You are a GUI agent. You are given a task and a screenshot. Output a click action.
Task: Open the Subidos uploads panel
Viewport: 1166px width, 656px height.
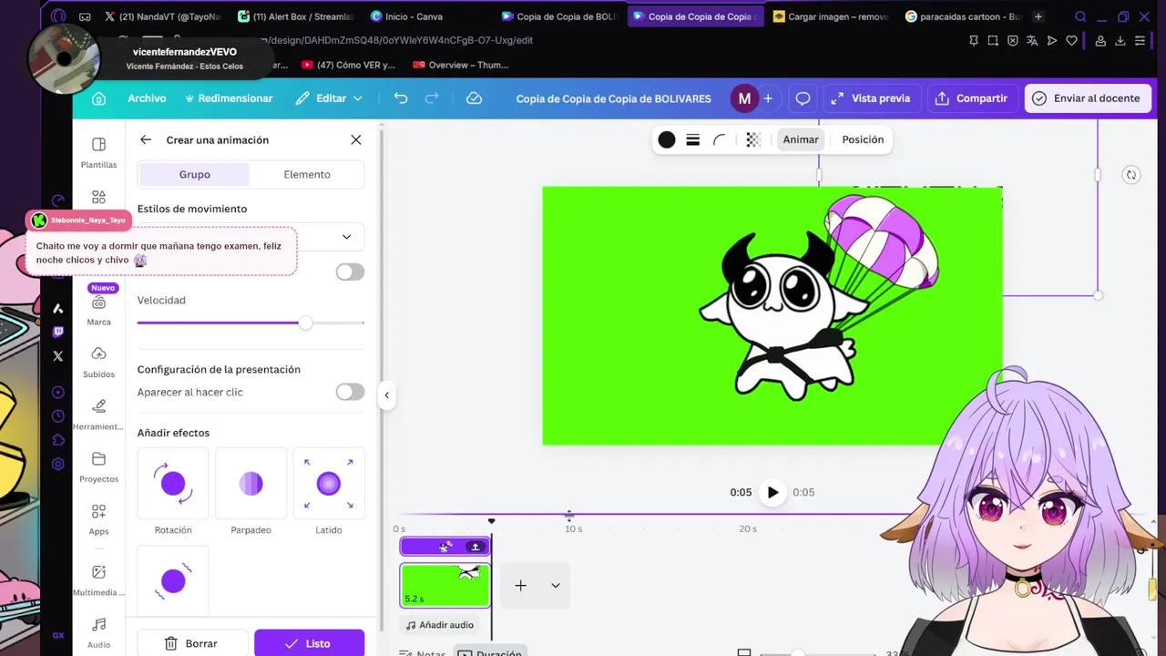click(x=98, y=362)
